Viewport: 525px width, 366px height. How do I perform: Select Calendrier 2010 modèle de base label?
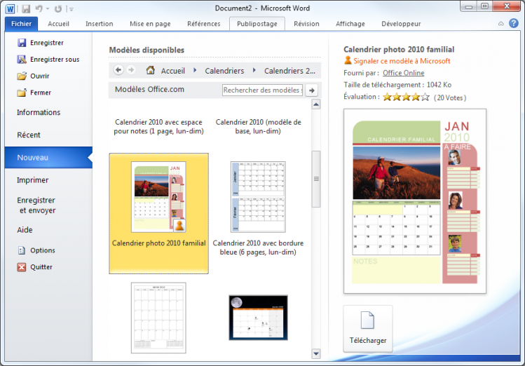pos(258,127)
